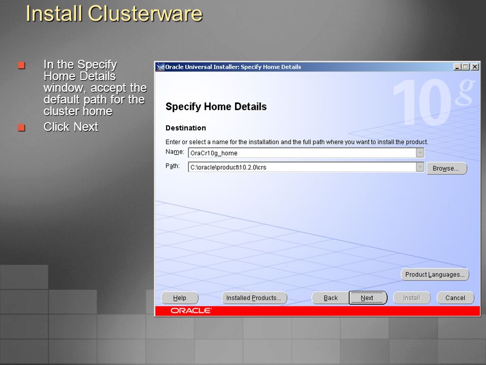Cancel the Oracle installation

tap(455, 298)
